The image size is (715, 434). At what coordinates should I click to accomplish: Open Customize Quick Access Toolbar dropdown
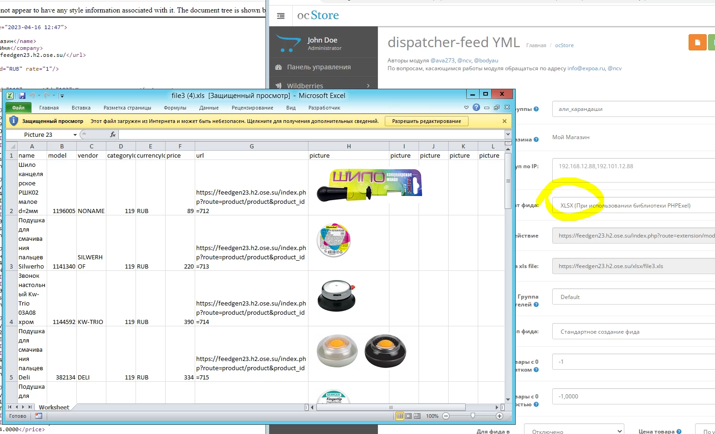point(62,96)
